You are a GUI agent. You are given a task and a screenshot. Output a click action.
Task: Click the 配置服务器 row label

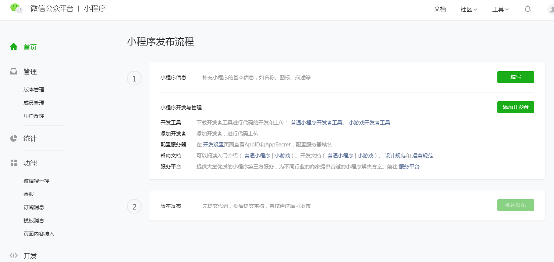[x=173, y=145]
